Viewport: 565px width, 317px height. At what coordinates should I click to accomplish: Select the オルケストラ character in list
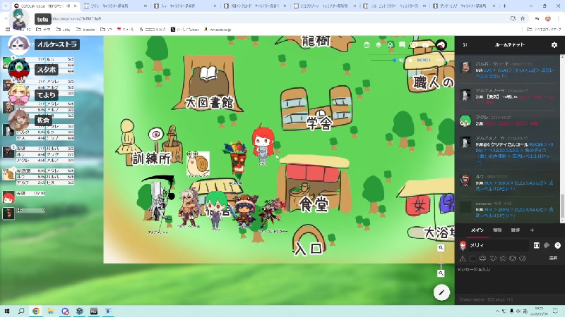56,44
